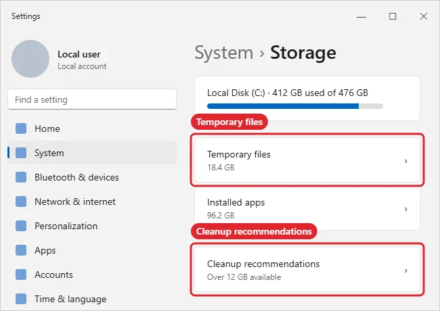440x311 pixels.
Task: Click the 'Over 12 GB available' text
Action: click(x=244, y=277)
